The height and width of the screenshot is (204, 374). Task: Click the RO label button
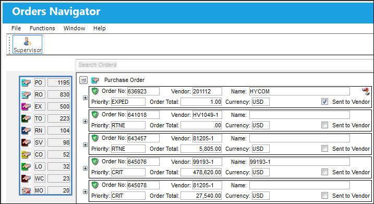(x=40, y=94)
